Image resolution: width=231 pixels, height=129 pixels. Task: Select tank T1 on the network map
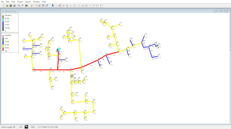(x=58, y=50)
